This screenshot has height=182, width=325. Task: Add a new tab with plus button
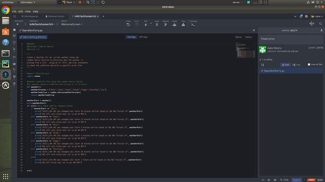[x=103, y=16]
